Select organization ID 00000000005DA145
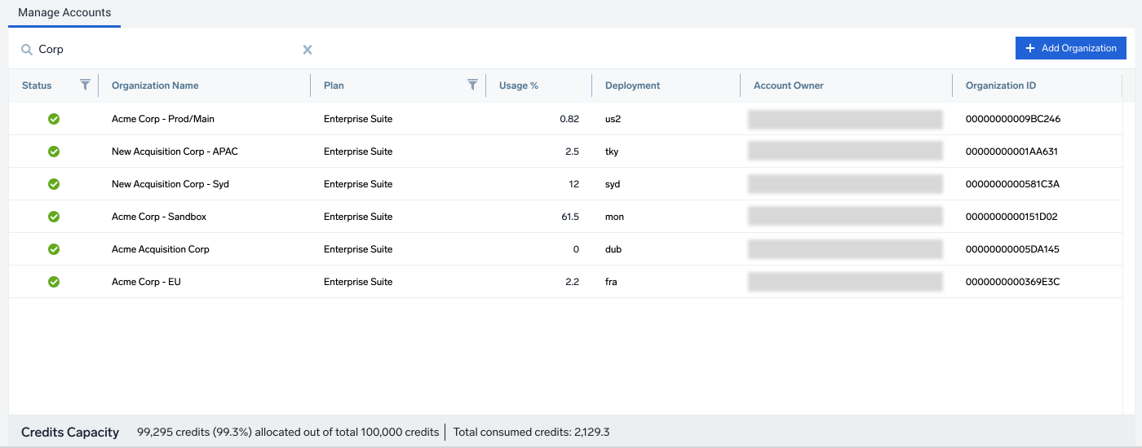 click(1012, 249)
